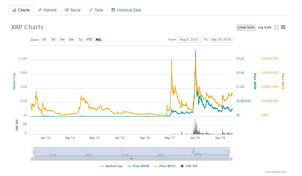302x176 pixels.
Task: Set zoom range to 3m
Action: [71, 40]
